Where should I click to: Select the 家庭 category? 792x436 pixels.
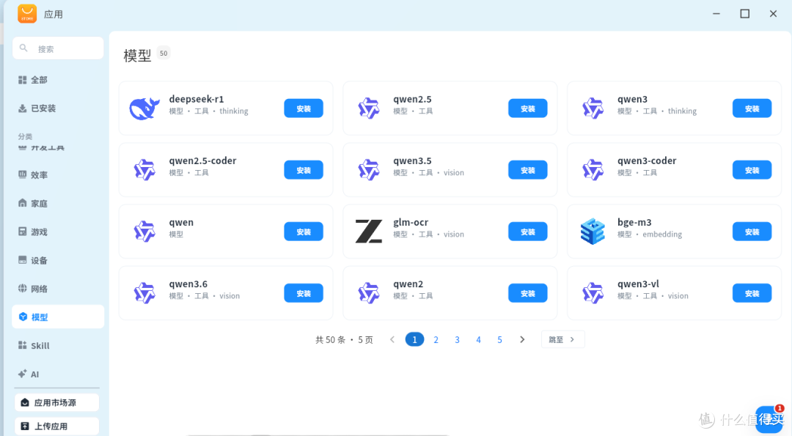pos(58,204)
